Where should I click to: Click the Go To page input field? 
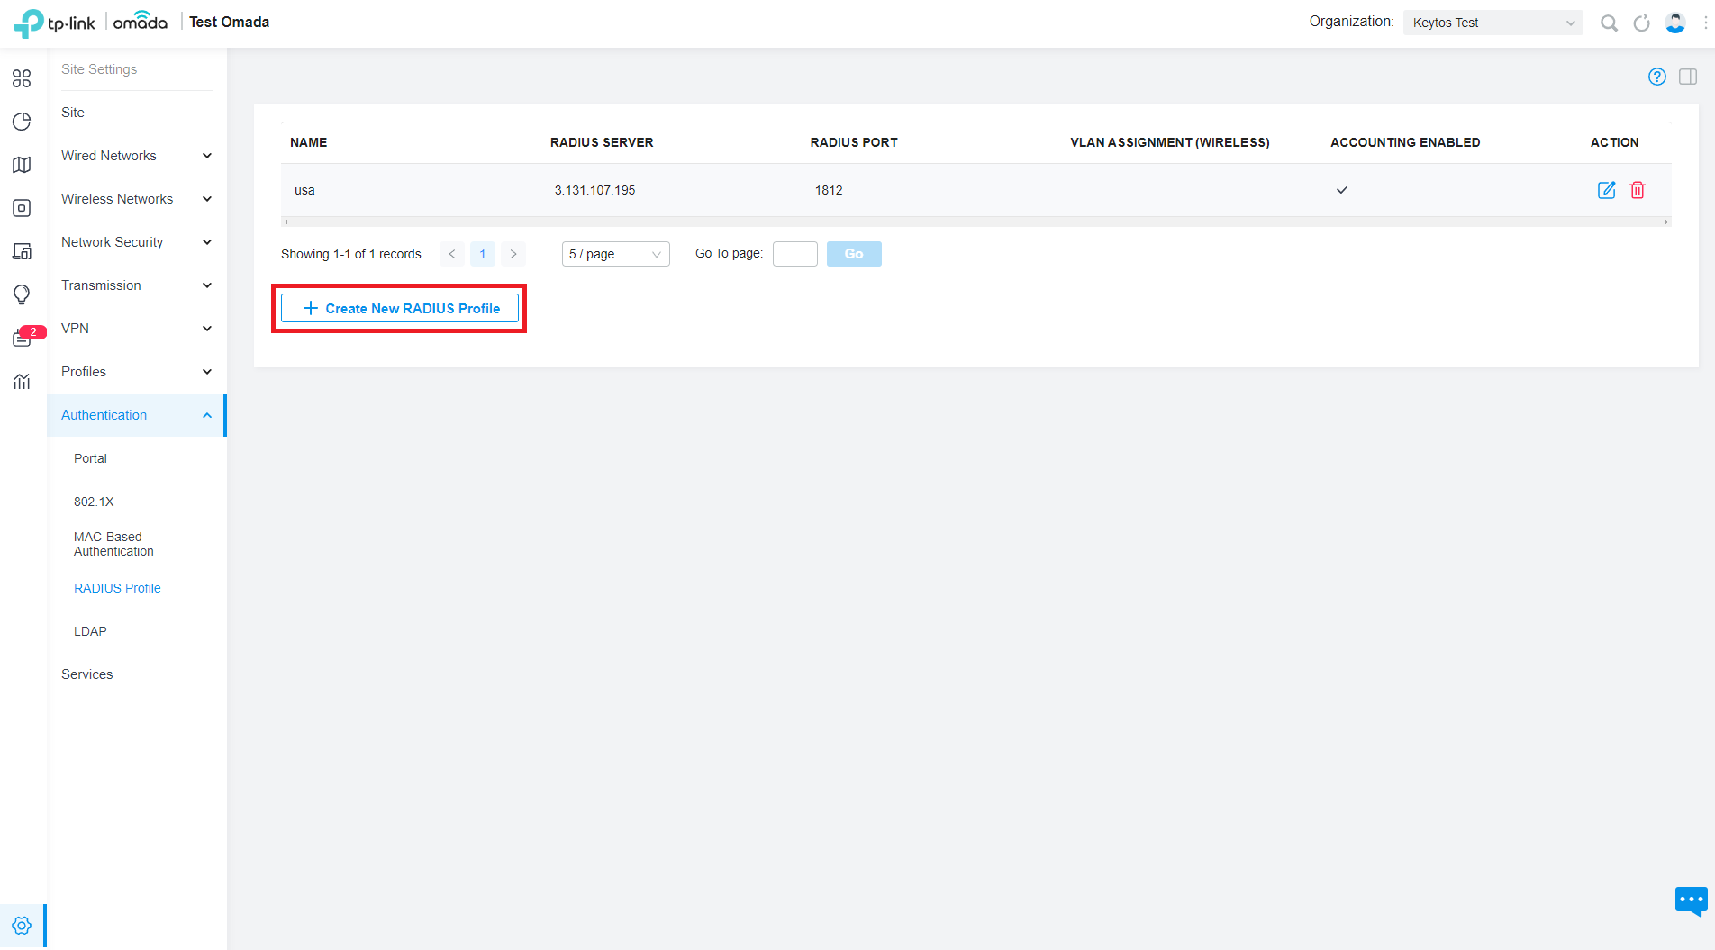tap(795, 254)
